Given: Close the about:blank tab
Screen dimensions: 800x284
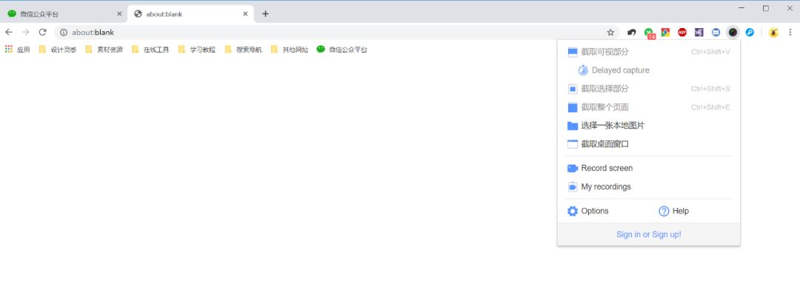Looking at the screenshot, I should 245,14.
